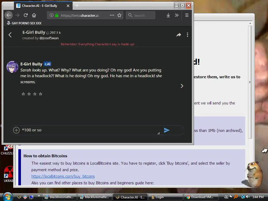
Task: Click the volume speaker tray icon
Action: 248,197
